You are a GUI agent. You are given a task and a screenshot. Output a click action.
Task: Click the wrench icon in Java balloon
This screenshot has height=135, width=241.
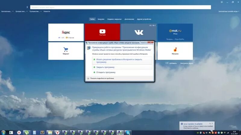pos(210,123)
